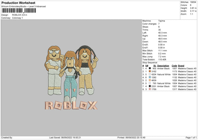
Task: Click the Max Jump value '7.2 mm'
Action: (x=162, y=56)
